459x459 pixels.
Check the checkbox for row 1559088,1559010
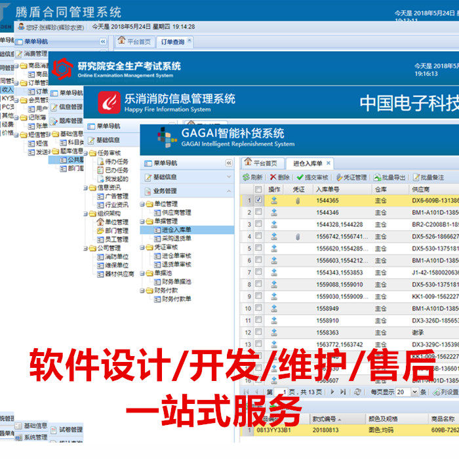pos(258,284)
